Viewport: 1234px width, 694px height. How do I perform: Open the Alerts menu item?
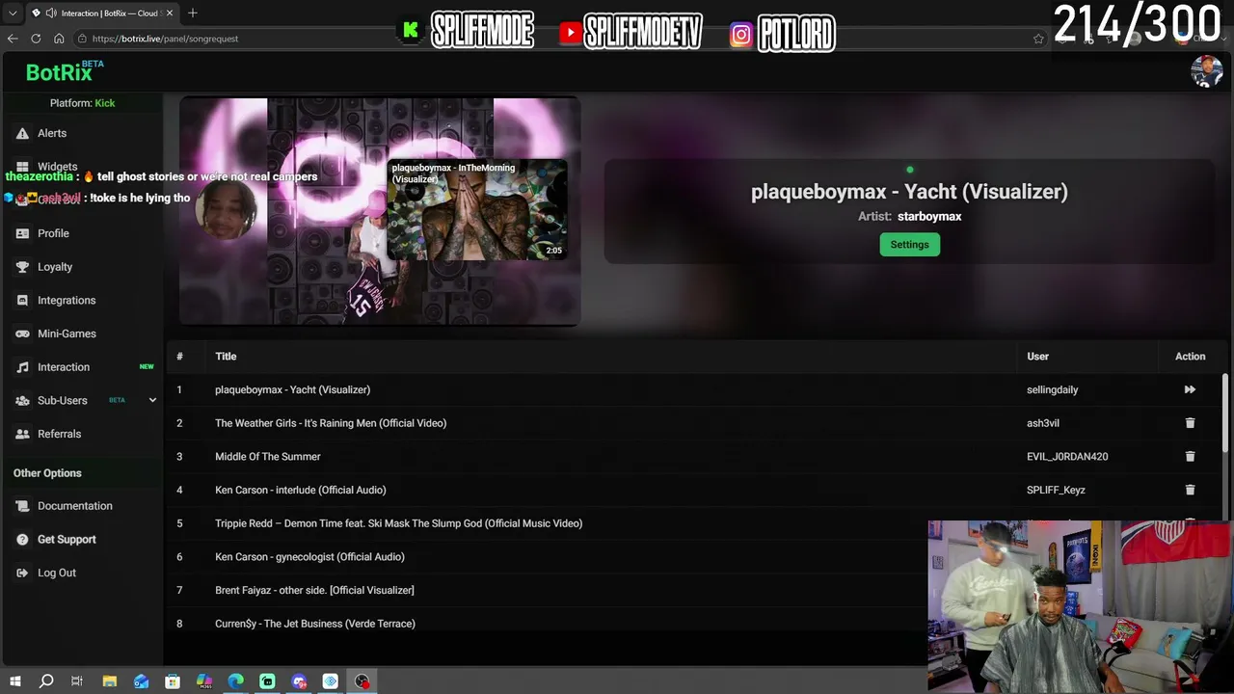tap(52, 133)
